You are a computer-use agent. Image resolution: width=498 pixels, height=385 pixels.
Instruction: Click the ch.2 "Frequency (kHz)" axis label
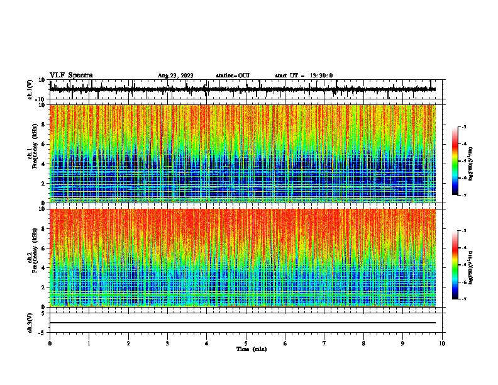tap(35, 250)
